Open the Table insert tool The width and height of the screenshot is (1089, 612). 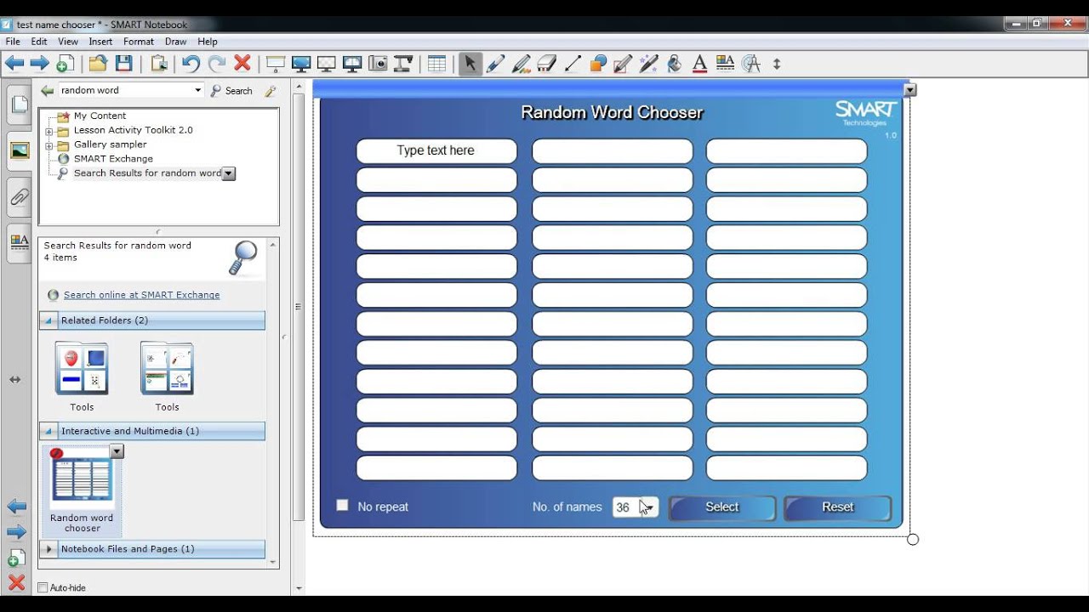[436, 64]
